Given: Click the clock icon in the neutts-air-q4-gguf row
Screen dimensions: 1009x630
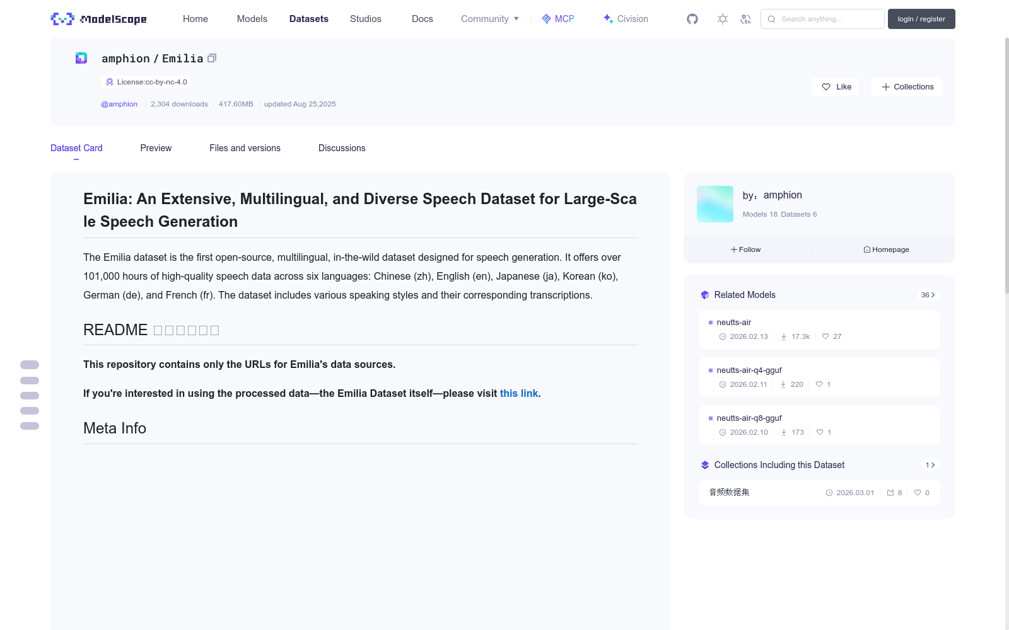Looking at the screenshot, I should (x=723, y=384).
